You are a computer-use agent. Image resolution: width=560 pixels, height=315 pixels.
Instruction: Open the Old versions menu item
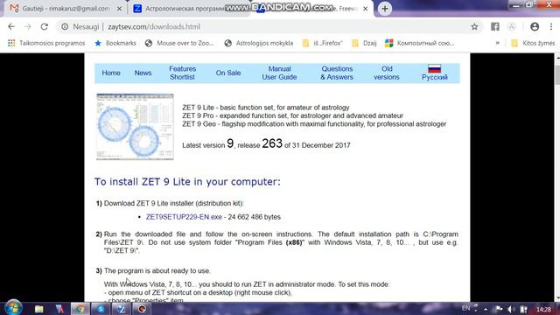pyautogui.click(x=387, y=73)
